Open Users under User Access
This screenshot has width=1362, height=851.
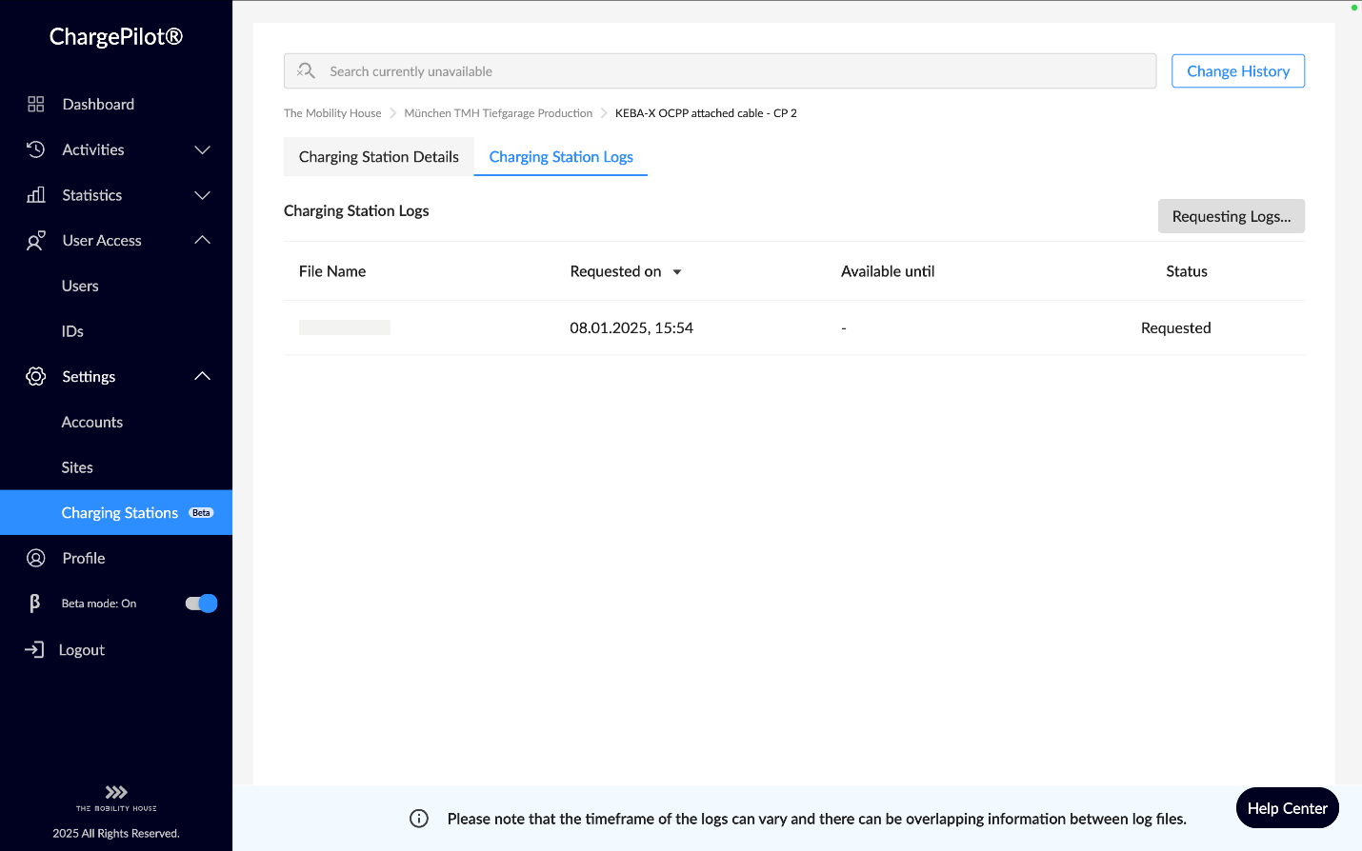point(80,286)
